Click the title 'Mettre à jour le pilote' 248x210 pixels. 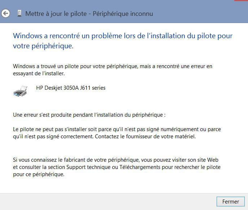[56, 14]
